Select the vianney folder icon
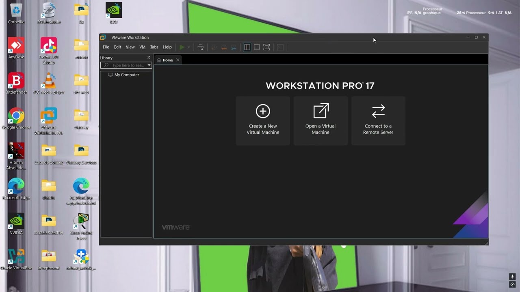This screenshot has height=292, width=520. [81, 118]
